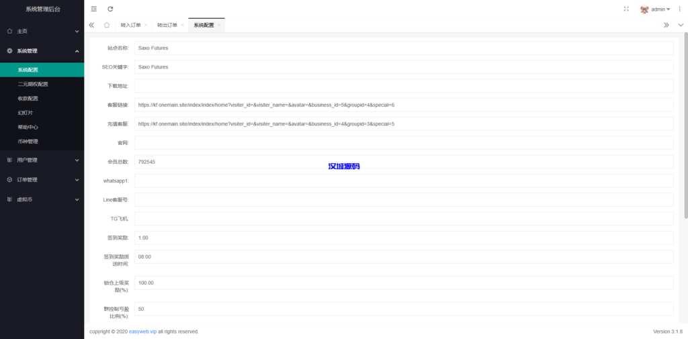Click the 站点名称 input field
Viewport: 688px width, 339px height.
pyautogui.click(x=403, y=48)
